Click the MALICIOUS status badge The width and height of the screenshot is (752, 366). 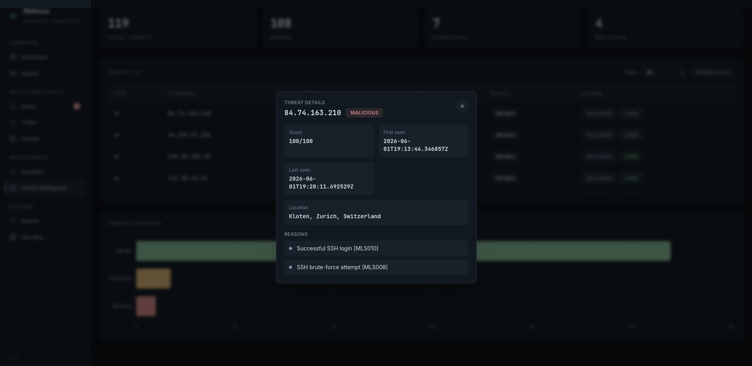[x=364, y=113]
